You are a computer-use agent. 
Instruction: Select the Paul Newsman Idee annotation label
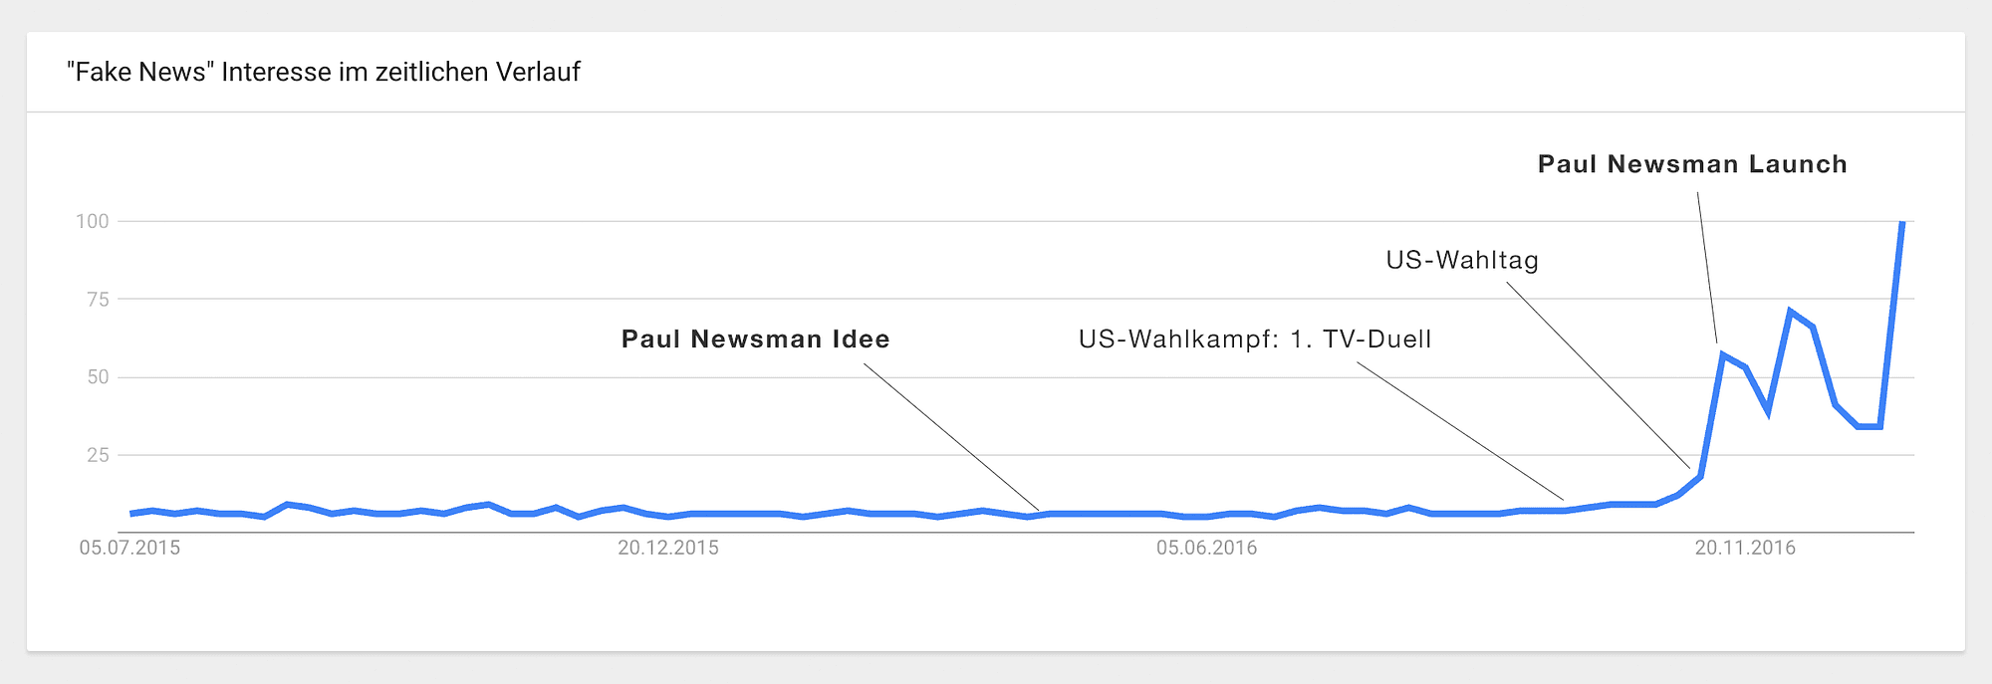coord(756,340)
